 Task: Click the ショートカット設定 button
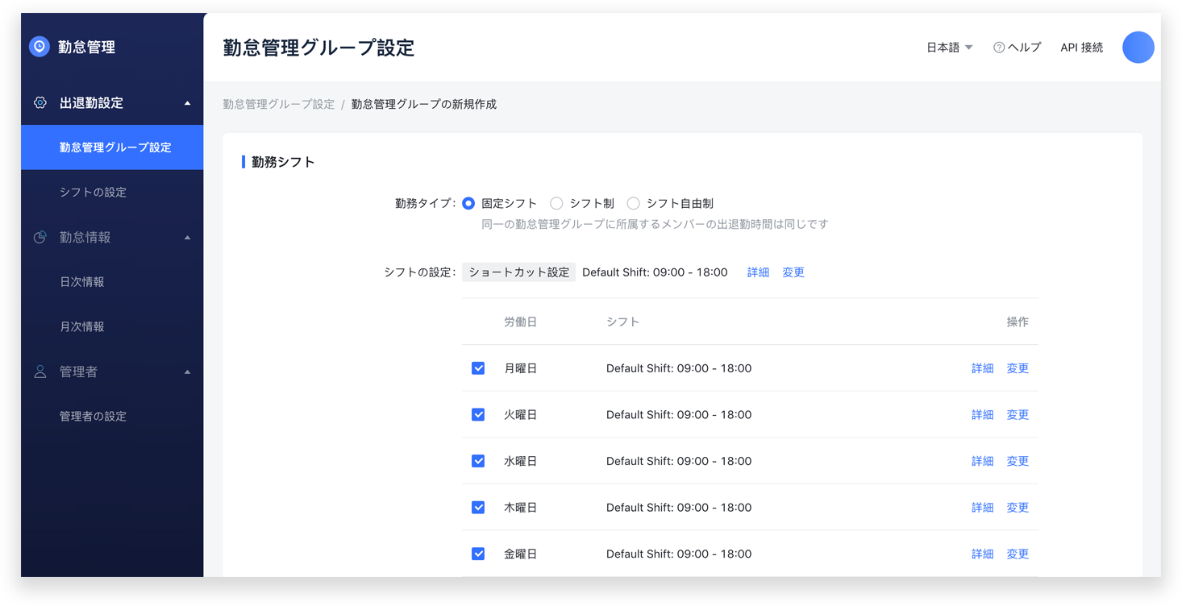(x=519, y=272)
